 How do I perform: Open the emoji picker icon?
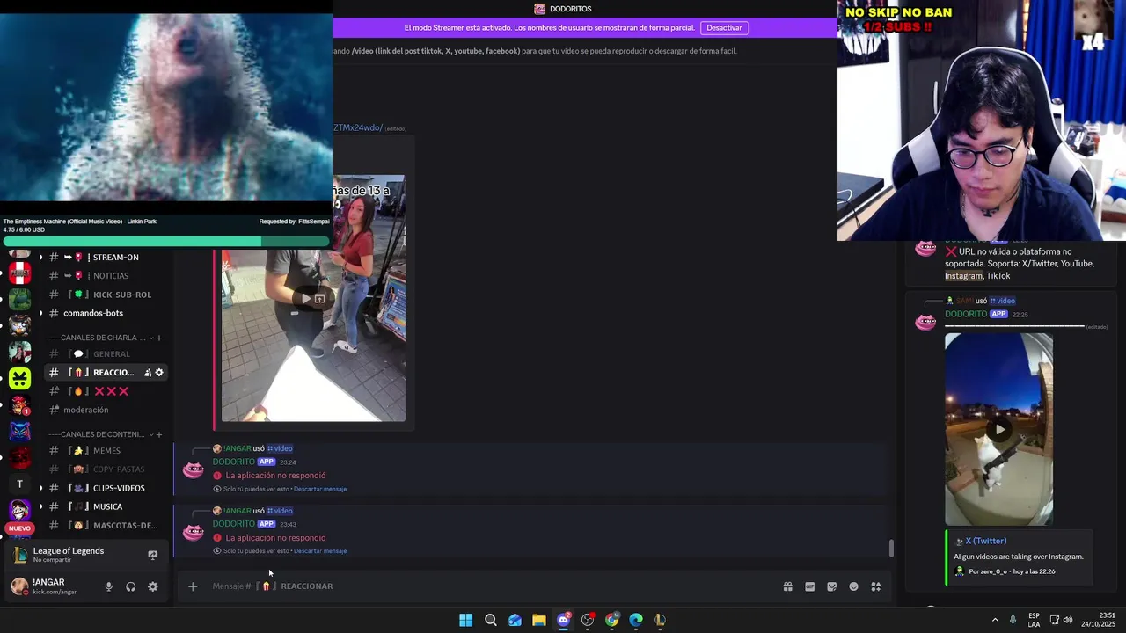pyautogui.click(x=853, y=586)
